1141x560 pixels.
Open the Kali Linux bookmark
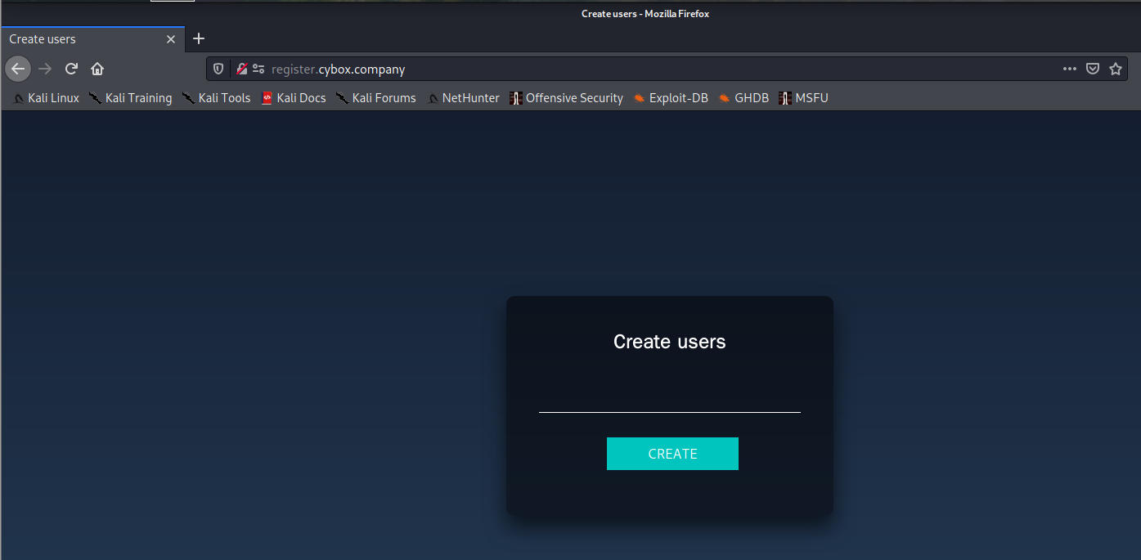46,98
